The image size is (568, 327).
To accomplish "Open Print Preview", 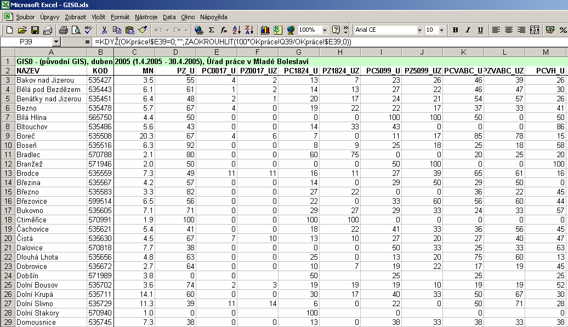I will (76, 30).
